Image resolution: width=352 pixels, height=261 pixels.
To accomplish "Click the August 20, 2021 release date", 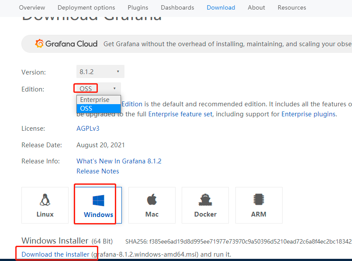I will 100,145.
